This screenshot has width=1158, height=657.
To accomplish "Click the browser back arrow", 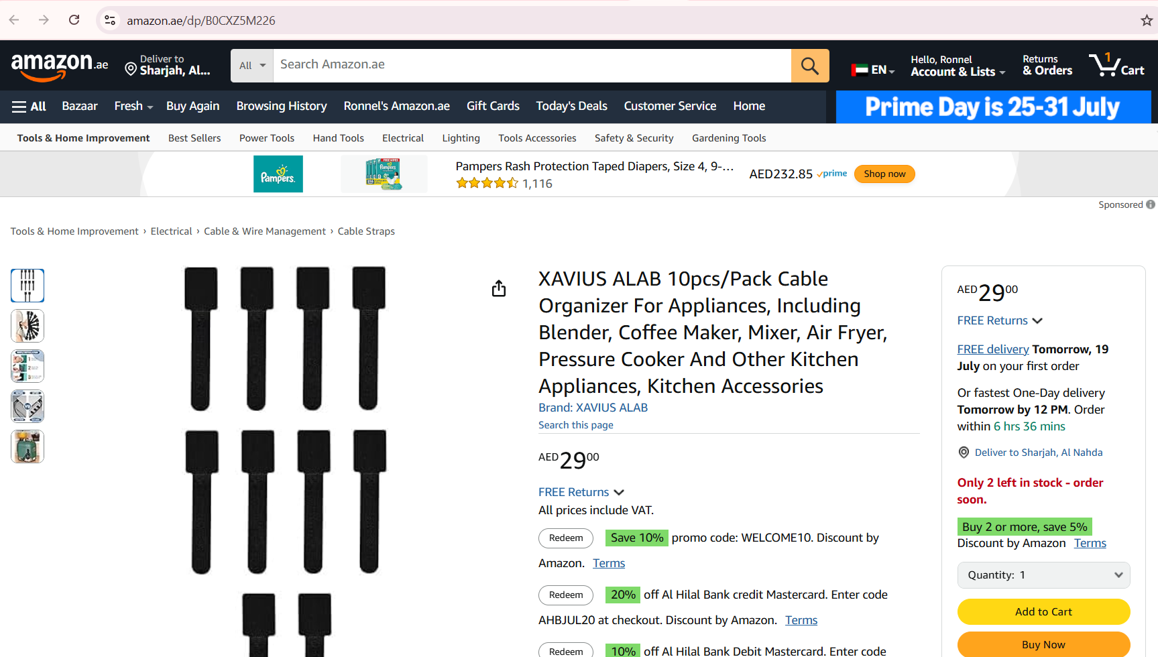I will (14, 20).
